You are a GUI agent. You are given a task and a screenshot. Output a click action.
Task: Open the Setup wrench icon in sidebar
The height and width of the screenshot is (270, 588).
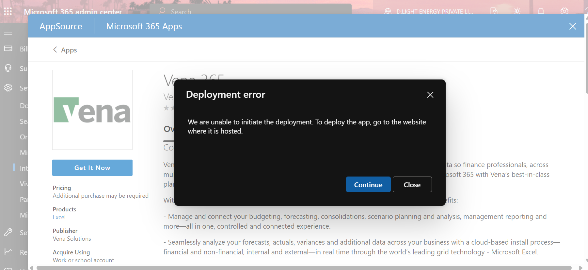8,232
